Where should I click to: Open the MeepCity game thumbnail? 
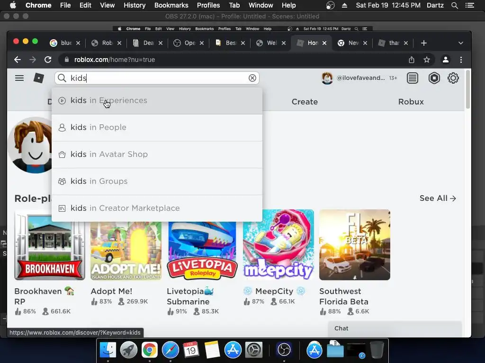point(278,245)
